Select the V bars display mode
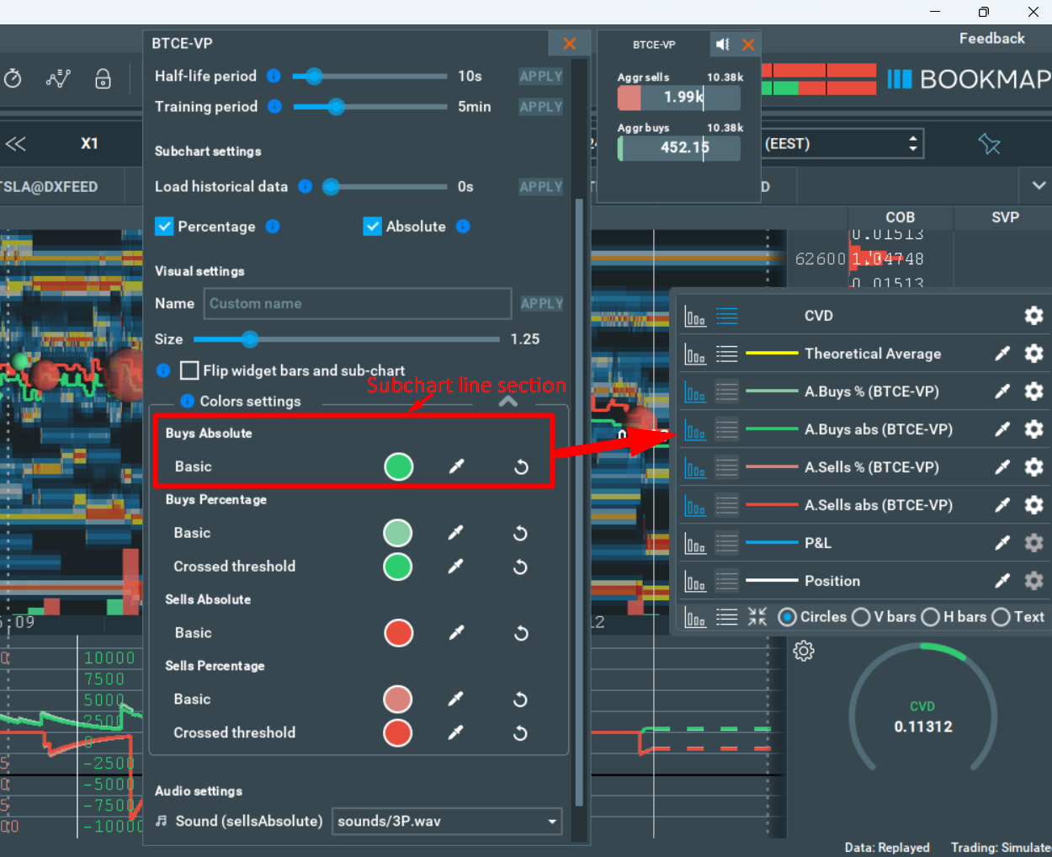 (x=861, y=617)
